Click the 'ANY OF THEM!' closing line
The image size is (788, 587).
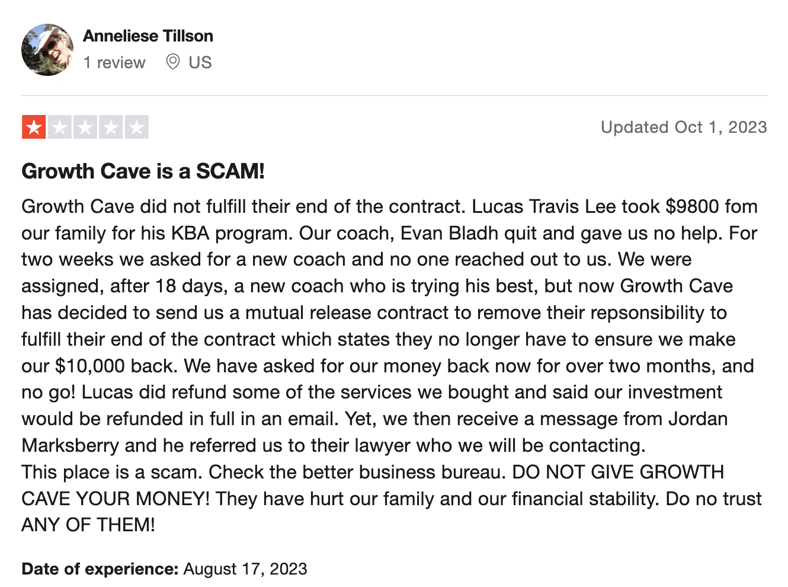pos(88,525)
